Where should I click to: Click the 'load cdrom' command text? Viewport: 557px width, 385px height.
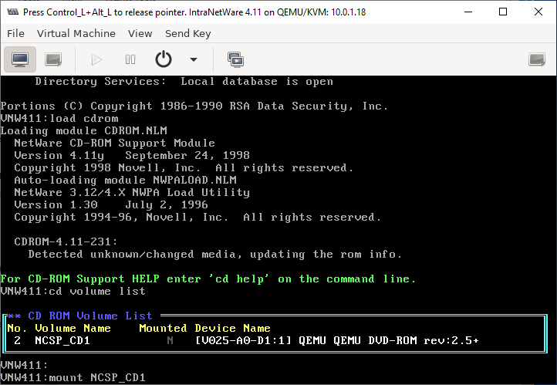click(x=84, y=119)
